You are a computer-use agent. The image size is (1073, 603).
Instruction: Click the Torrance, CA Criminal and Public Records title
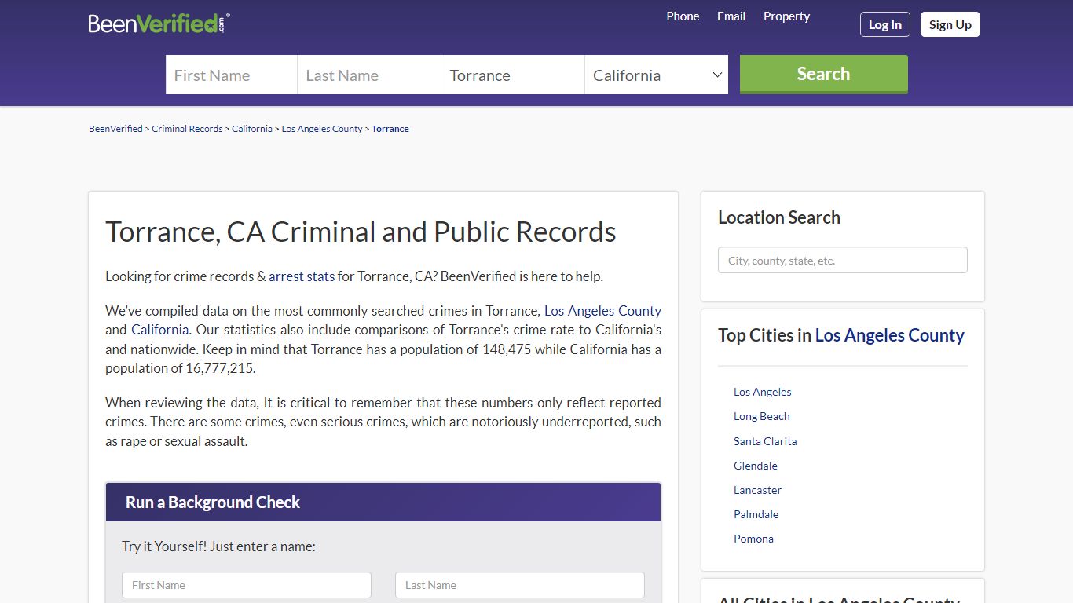361,232
